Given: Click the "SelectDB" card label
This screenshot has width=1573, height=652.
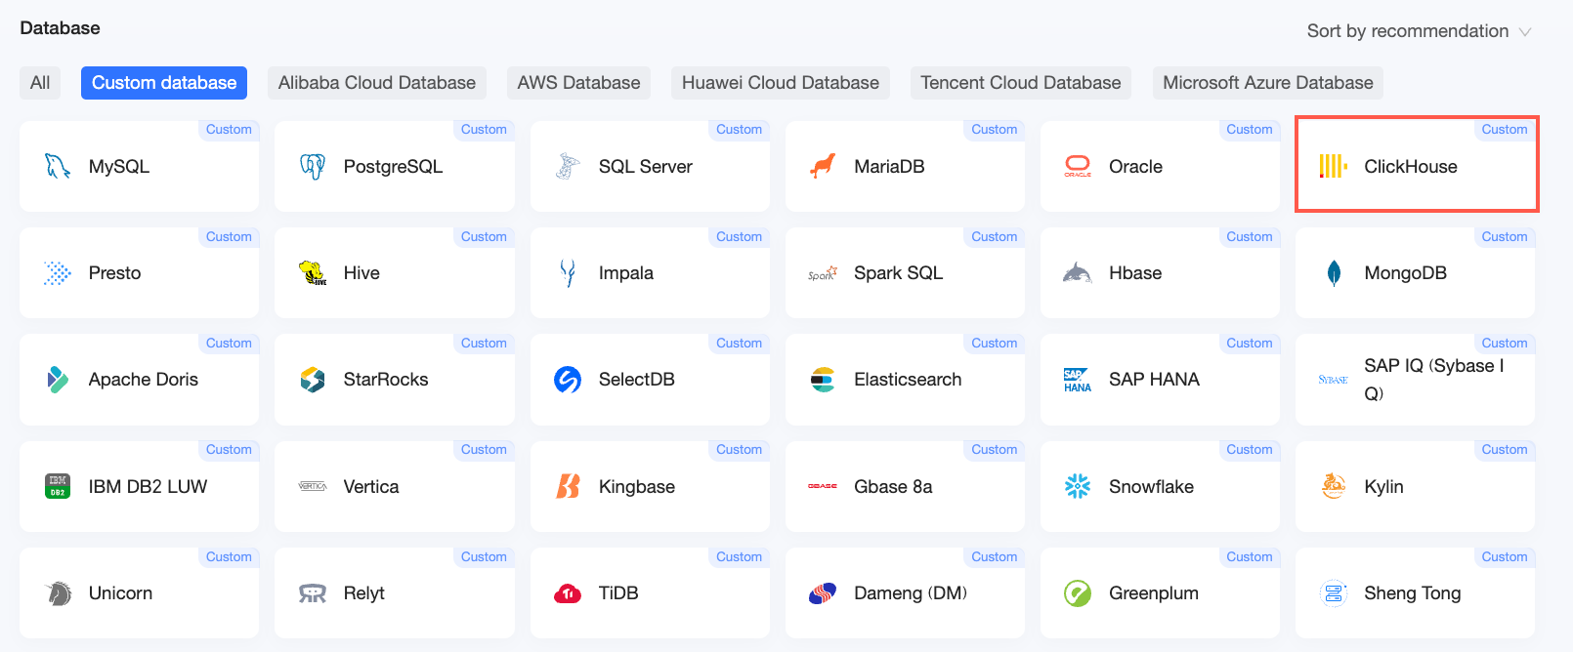Looking at the screenshot, I should (x=637, y=380).
